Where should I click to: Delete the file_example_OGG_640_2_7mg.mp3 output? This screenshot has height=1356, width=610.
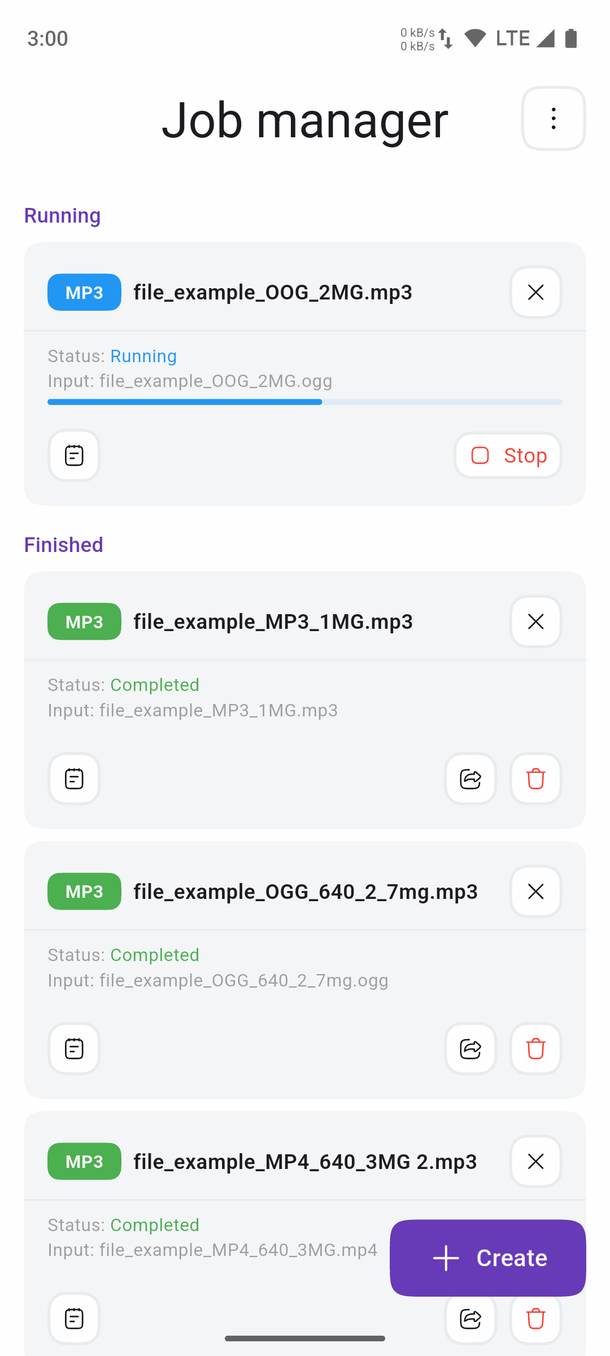coord(536,1049)
